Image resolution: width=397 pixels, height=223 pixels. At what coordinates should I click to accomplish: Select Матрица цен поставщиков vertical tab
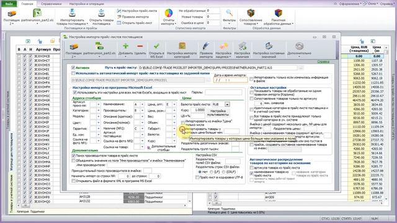(11, 151)
